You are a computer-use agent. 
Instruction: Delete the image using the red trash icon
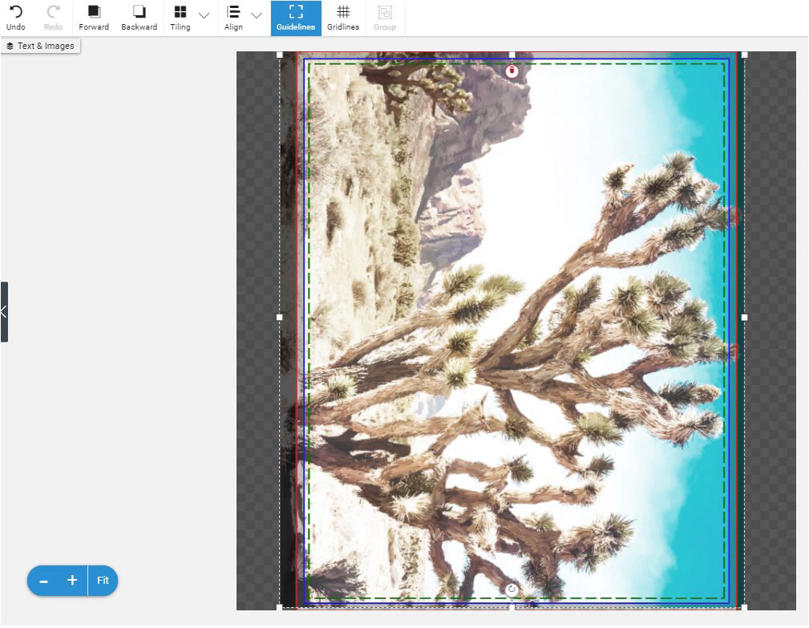tap(512, 71)
